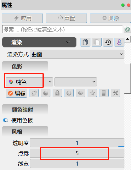Image resolution: width=131 pixels, height=170 pixels.
Task: Click the 重置 reset button
Action: [66, 18]
